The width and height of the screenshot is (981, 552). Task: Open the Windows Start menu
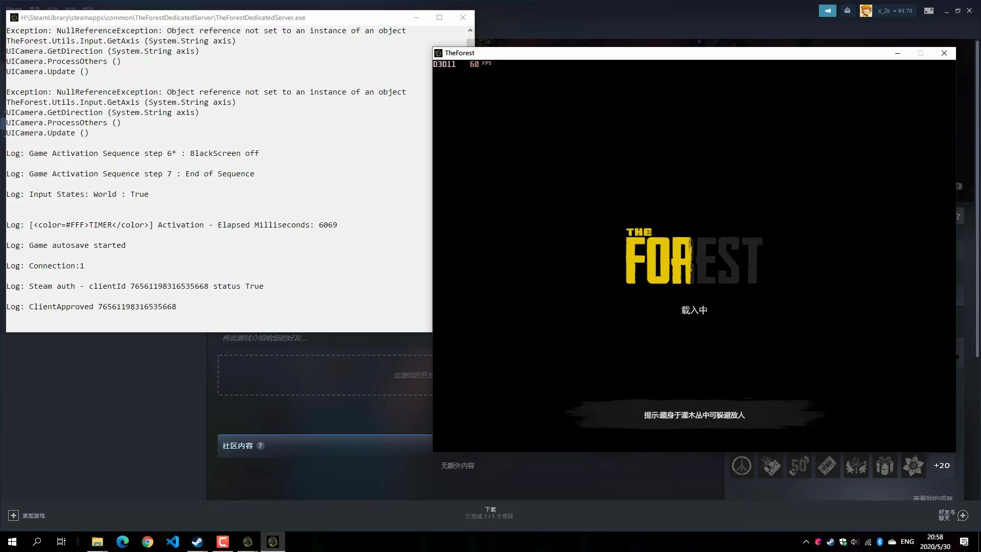pos(12,542)
